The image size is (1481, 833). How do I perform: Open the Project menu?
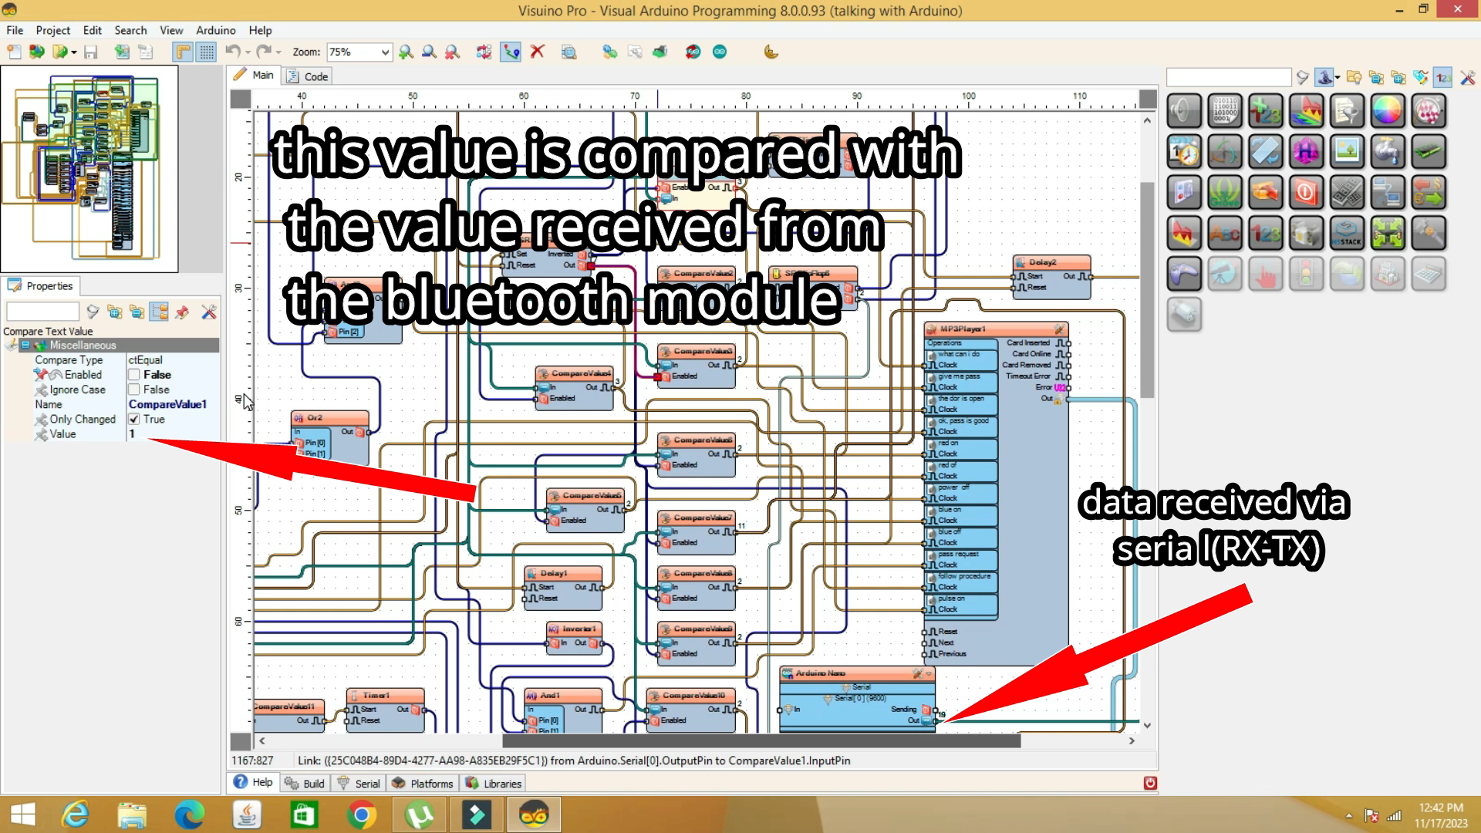click(x=52, y=30)
